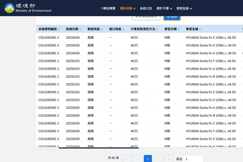Open the 開發指南 menu label
Image resolution: width=243 pixels, height=162 pixels.
(183, 9)
